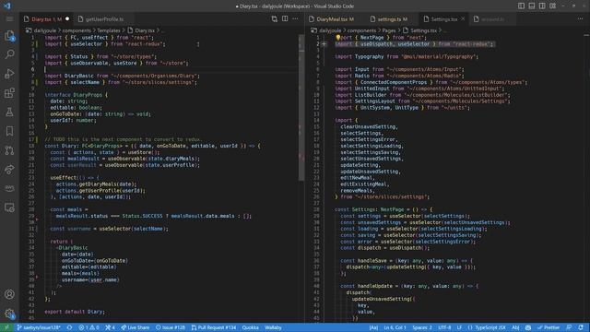Change end of line via LF

pyautogui.click(x=459, y=327)
